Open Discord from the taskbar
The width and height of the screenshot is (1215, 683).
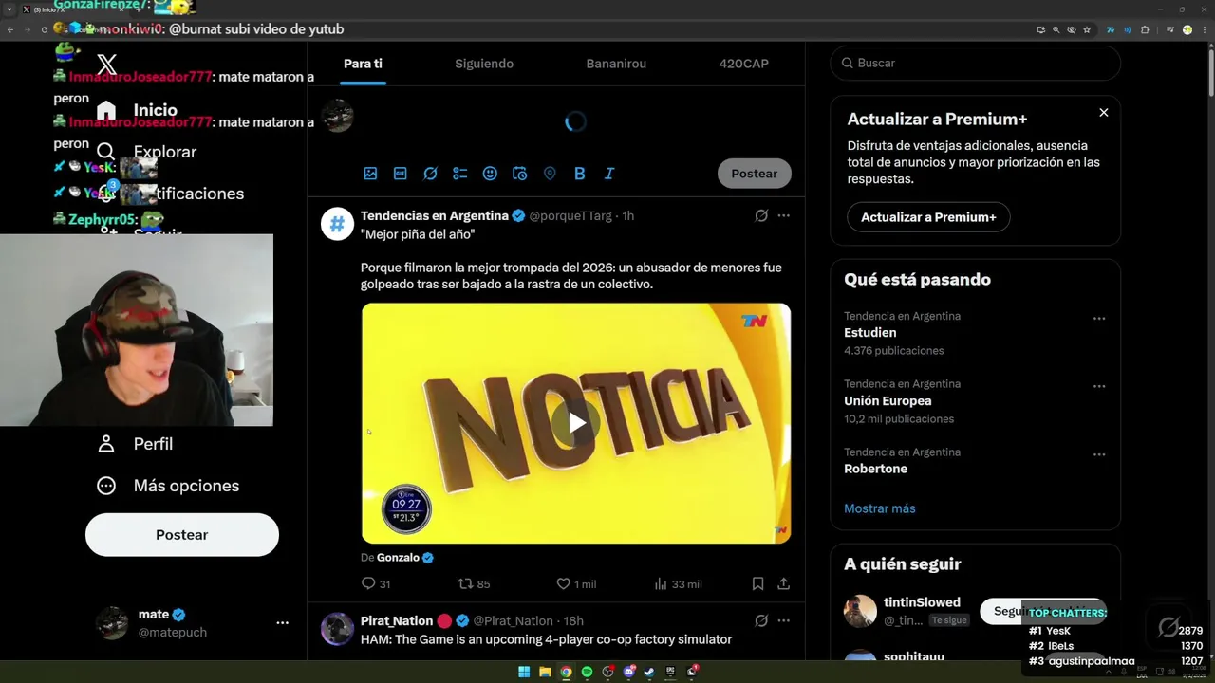(628, 672)
